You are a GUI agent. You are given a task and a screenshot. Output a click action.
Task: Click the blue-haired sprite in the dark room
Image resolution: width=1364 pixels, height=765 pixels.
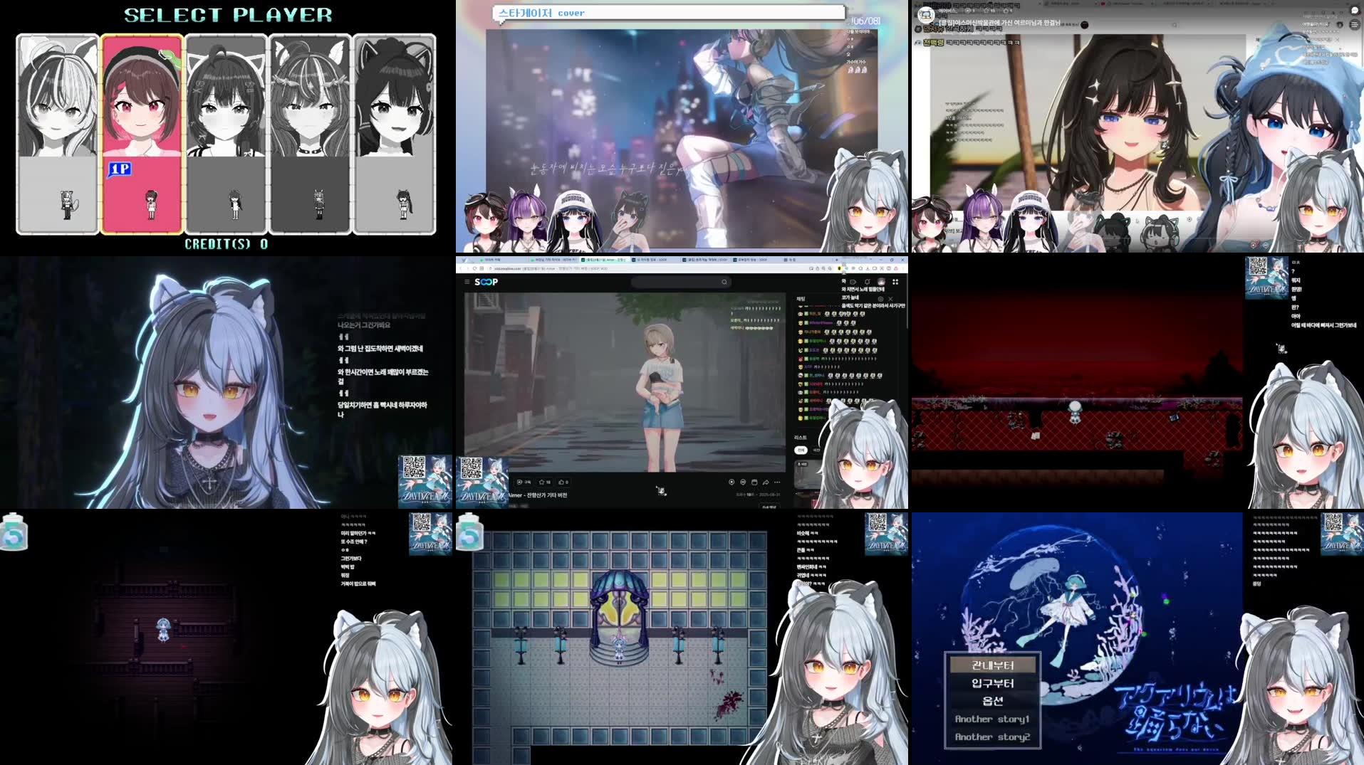163,629
